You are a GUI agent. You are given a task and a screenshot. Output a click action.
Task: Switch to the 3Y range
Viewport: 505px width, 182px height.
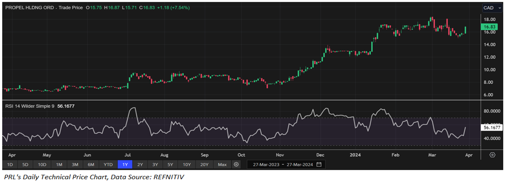click(155, 164)
